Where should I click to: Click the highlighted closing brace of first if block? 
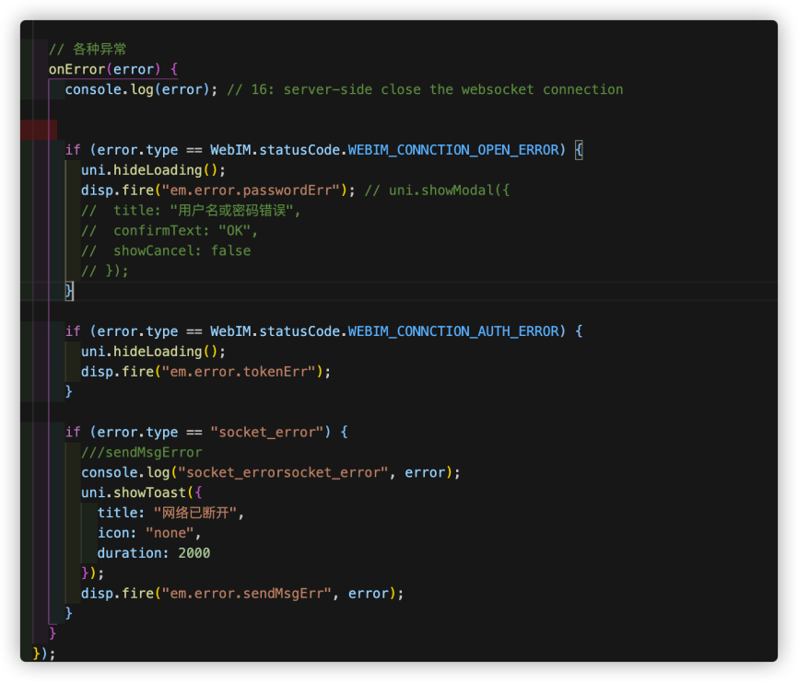(x=69, y=291)
